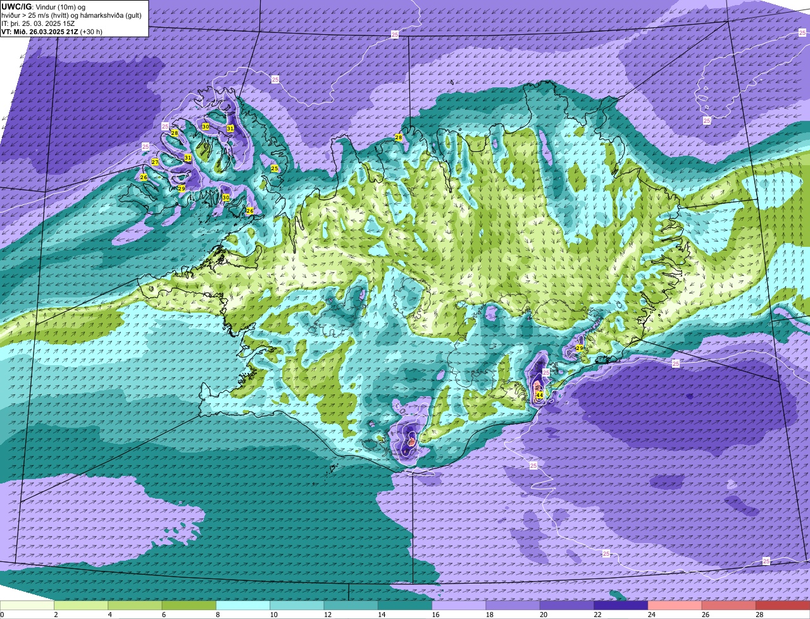Click the '8' tick on the legend scale
The image size is (810, 619).
tap(217, 615)
